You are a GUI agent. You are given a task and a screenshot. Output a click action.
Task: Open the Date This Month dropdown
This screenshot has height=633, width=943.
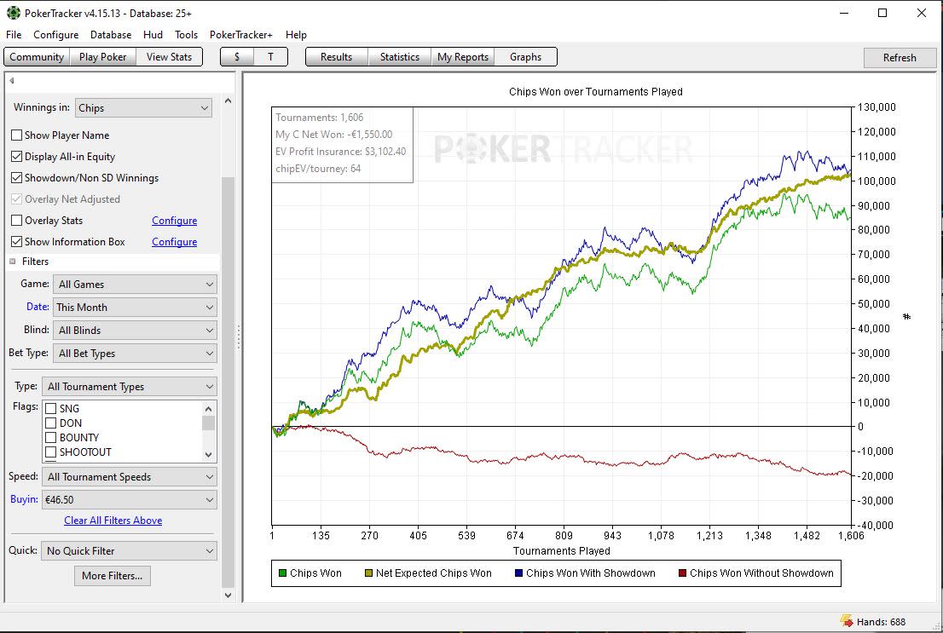pos(135,308)
